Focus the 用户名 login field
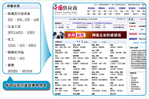 pos(137,30)
